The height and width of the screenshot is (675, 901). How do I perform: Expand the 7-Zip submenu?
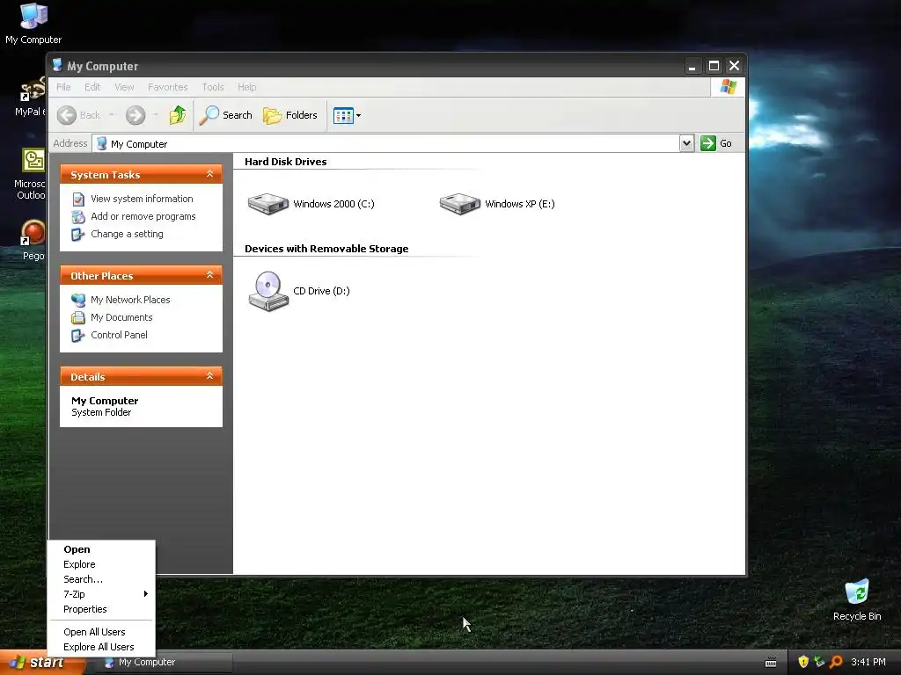pos(101,594)
